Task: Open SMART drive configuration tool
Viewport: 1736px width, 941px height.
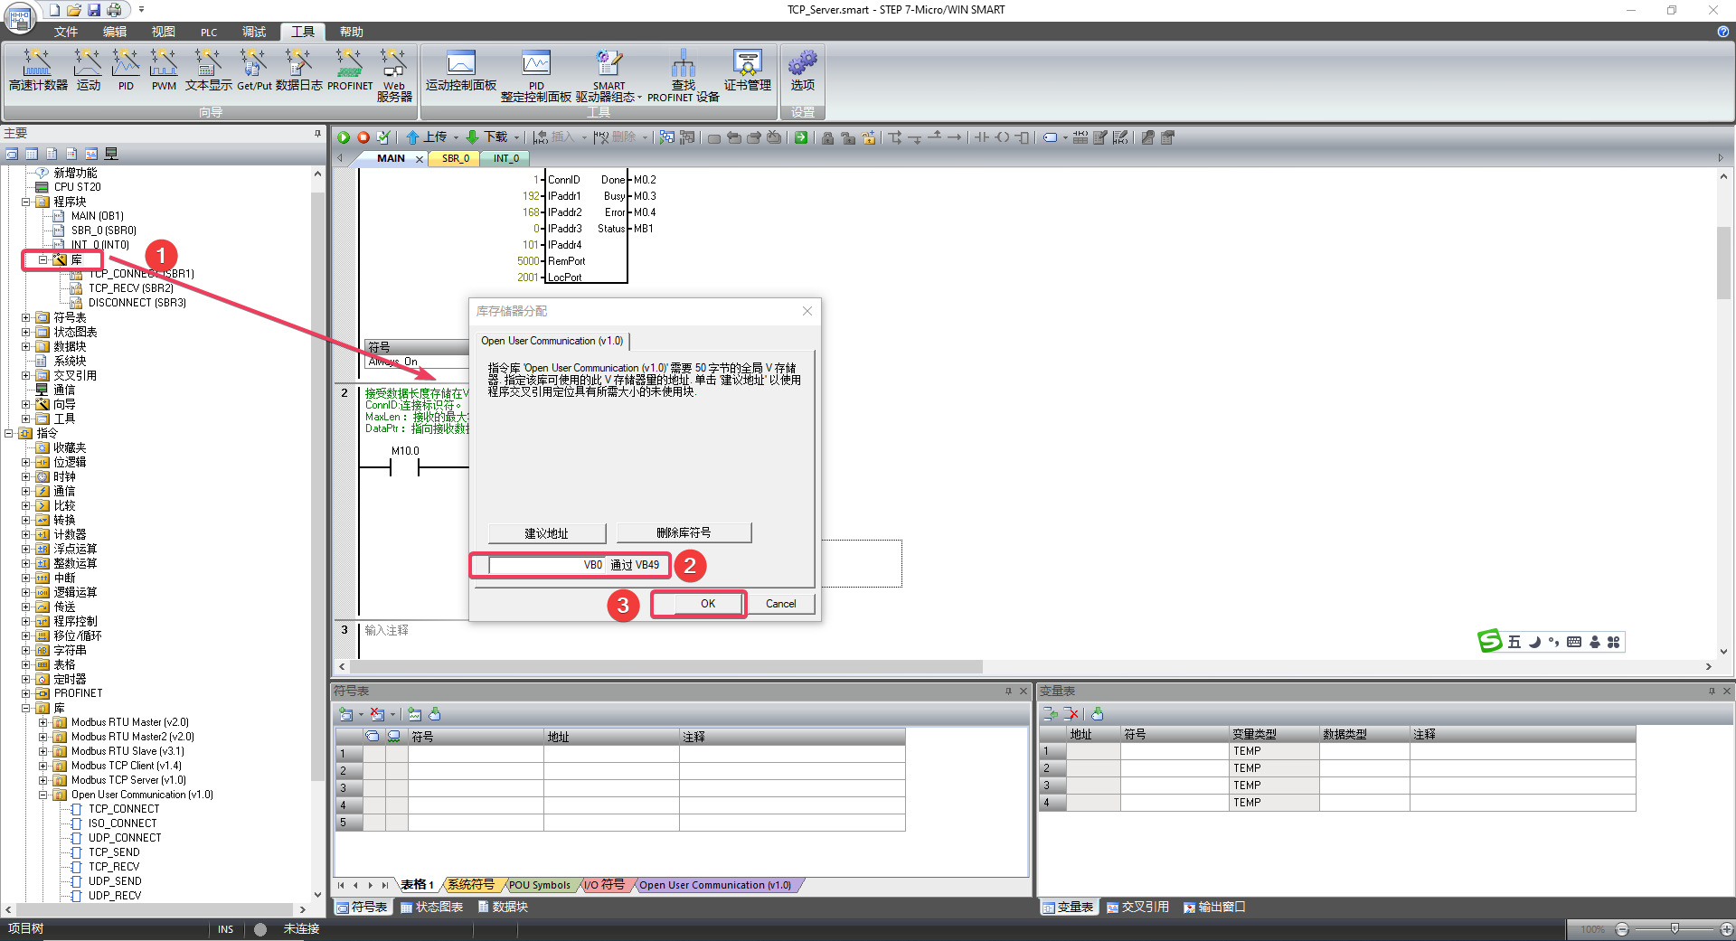Action: point(607,75)
